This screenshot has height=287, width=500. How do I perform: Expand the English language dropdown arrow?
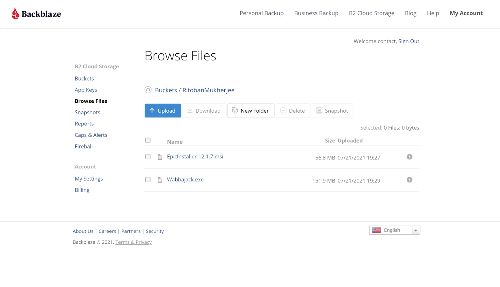(416, 231)
